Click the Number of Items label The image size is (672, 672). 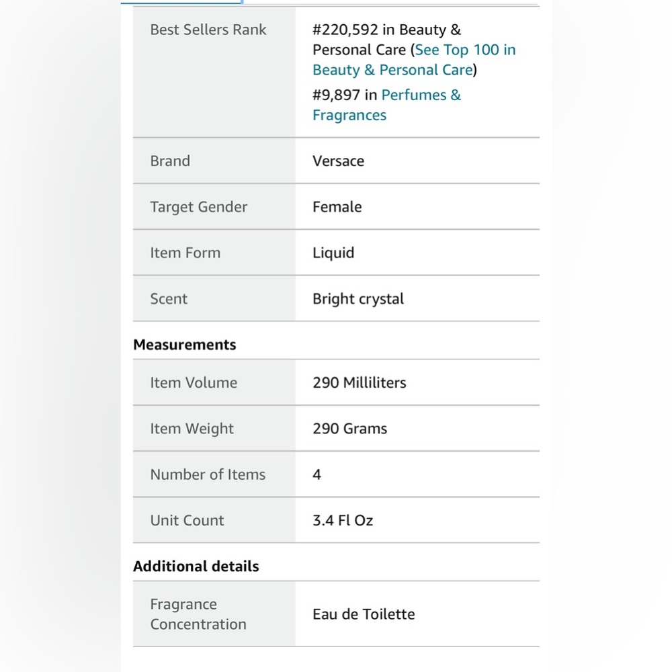(x=208, y=474)
